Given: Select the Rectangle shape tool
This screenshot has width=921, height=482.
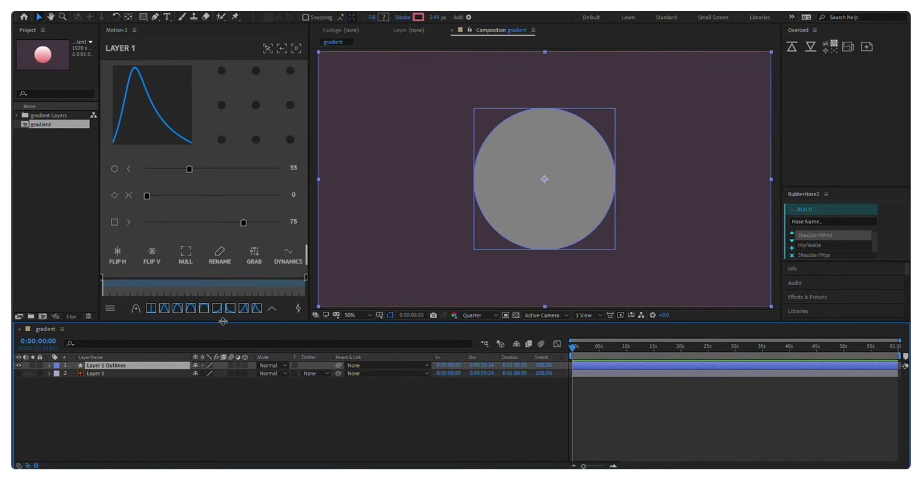Looking at the screenshot, I should [144, 17].
